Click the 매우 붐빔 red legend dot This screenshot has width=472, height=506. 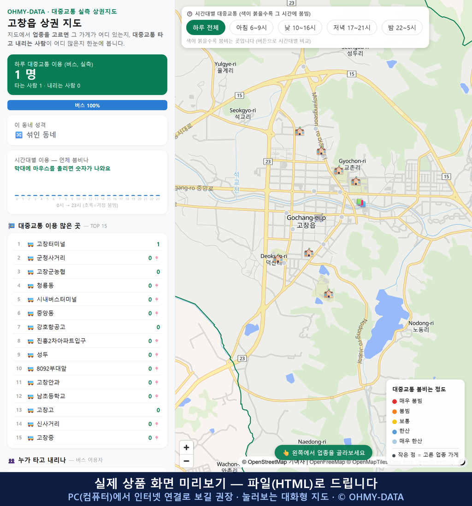pyautogui.click(x=394, y=401)
